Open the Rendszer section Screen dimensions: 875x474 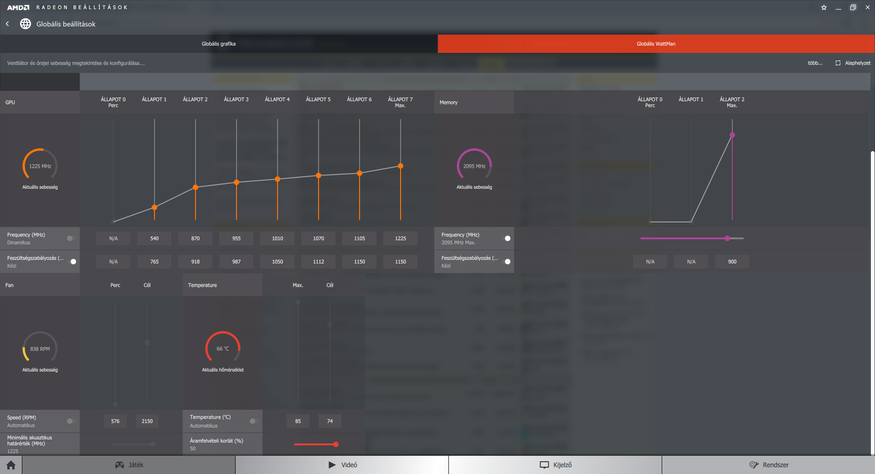(769, 465)
